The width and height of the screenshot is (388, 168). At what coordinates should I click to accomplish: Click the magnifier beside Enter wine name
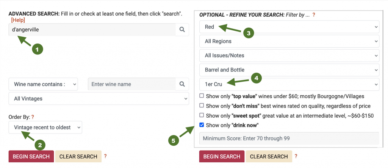pyautogui.click(x=182, y=84)
